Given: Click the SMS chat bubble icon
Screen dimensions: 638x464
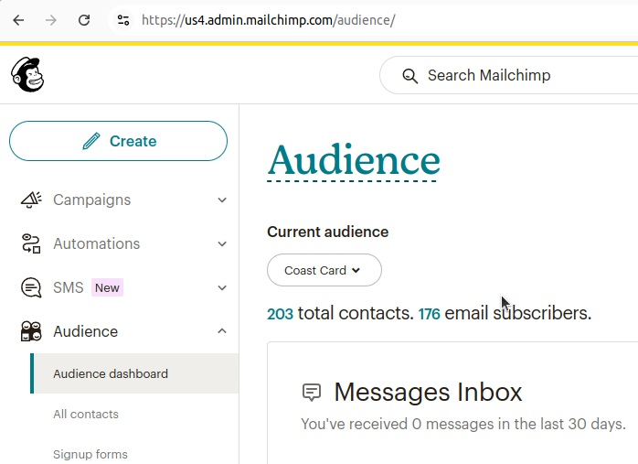Looking at the screenshot, I should click(x=31, y=287).
